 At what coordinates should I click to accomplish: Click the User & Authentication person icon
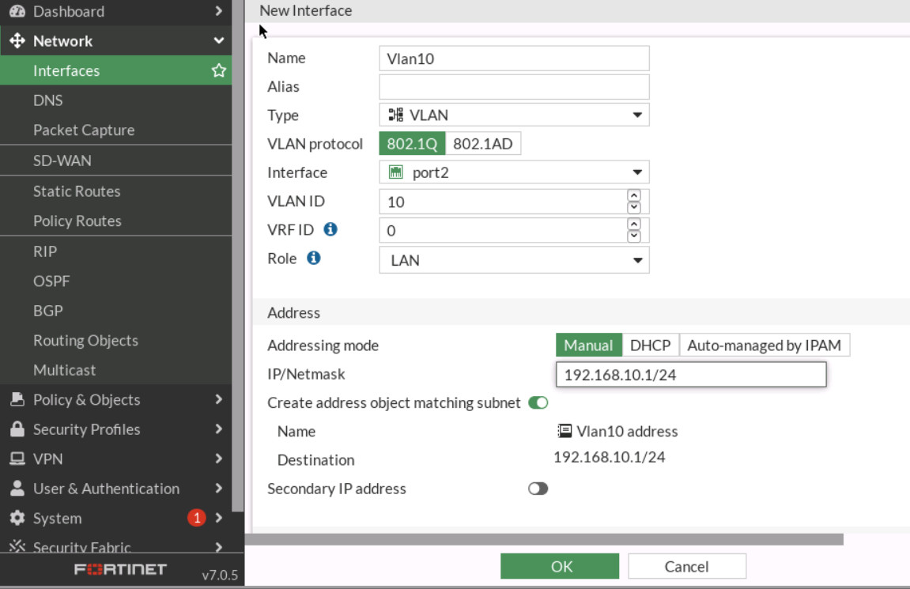coord(17,489)
